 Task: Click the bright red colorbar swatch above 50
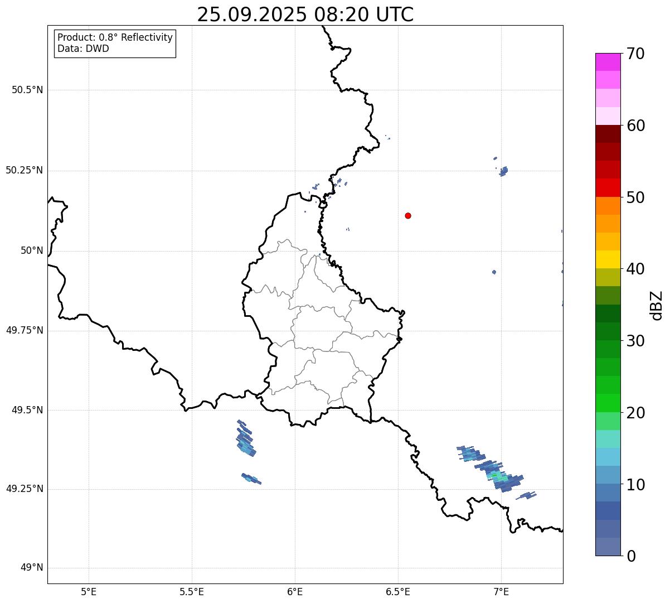608,187
